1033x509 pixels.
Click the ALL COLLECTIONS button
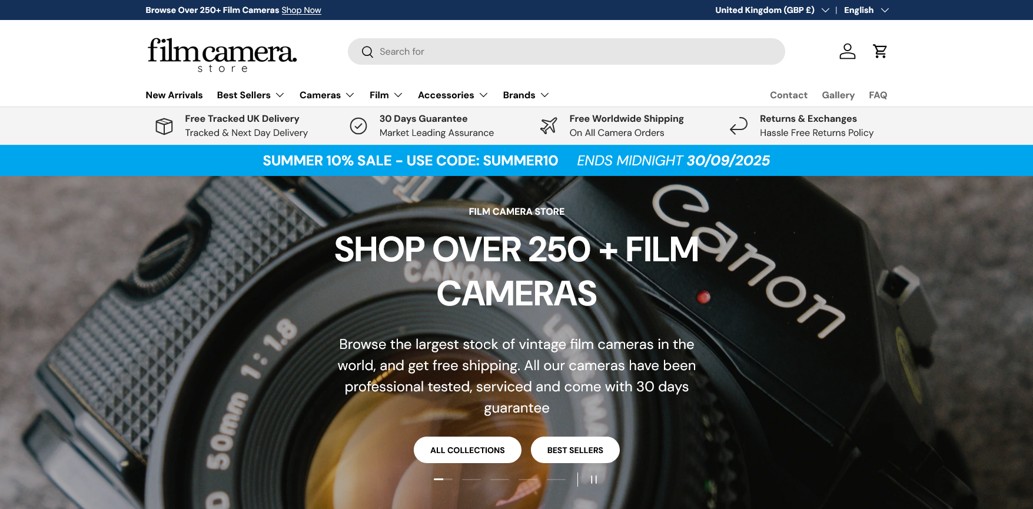467,450
